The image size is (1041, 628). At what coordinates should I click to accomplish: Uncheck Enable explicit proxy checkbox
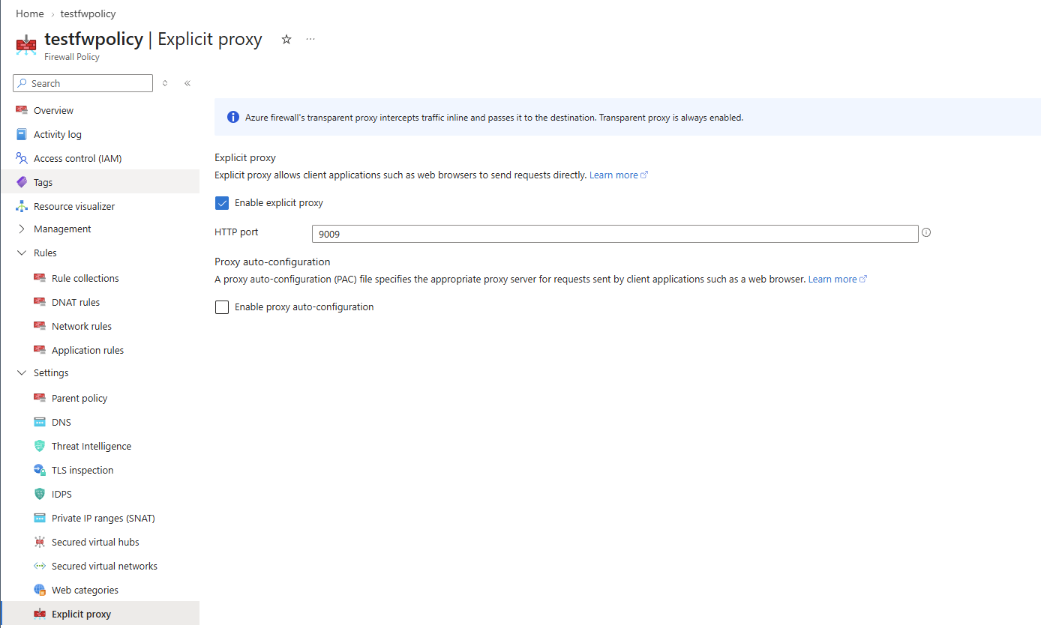tap(222, 203)
